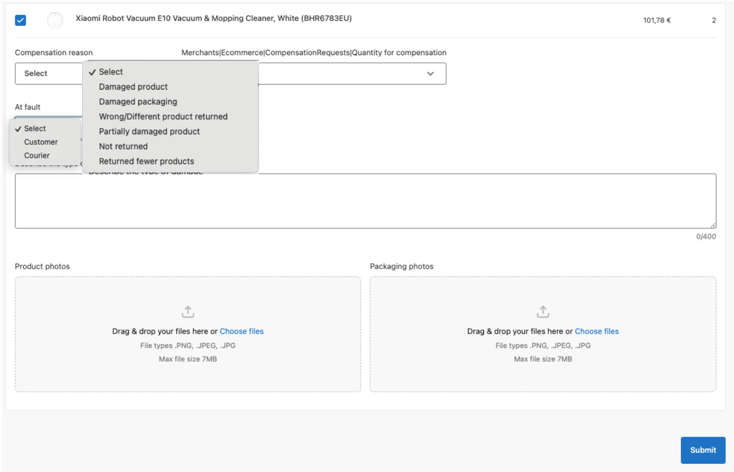Click the 0/400 character counter

706,237
